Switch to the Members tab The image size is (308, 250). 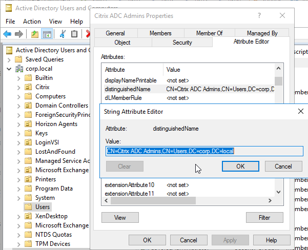(161, 33)
